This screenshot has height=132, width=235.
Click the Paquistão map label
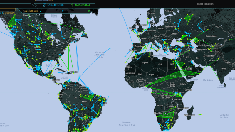pyautogui.click(x=213, y=60)
